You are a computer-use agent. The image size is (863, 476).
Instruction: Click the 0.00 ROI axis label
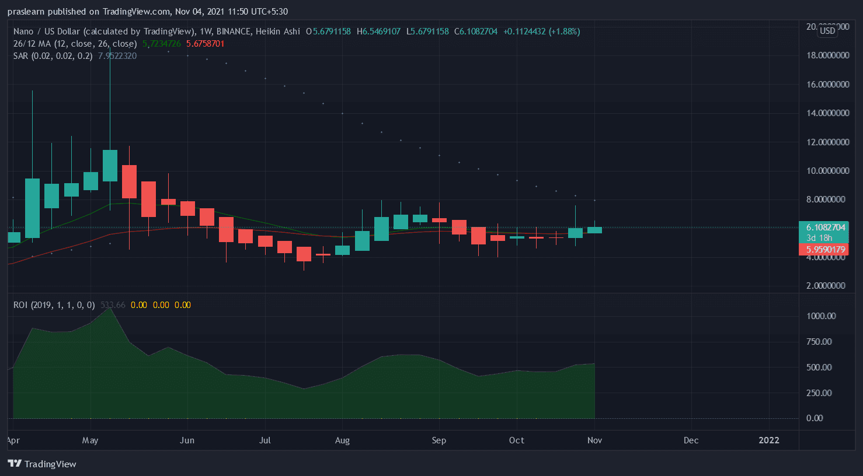(814, 418)
